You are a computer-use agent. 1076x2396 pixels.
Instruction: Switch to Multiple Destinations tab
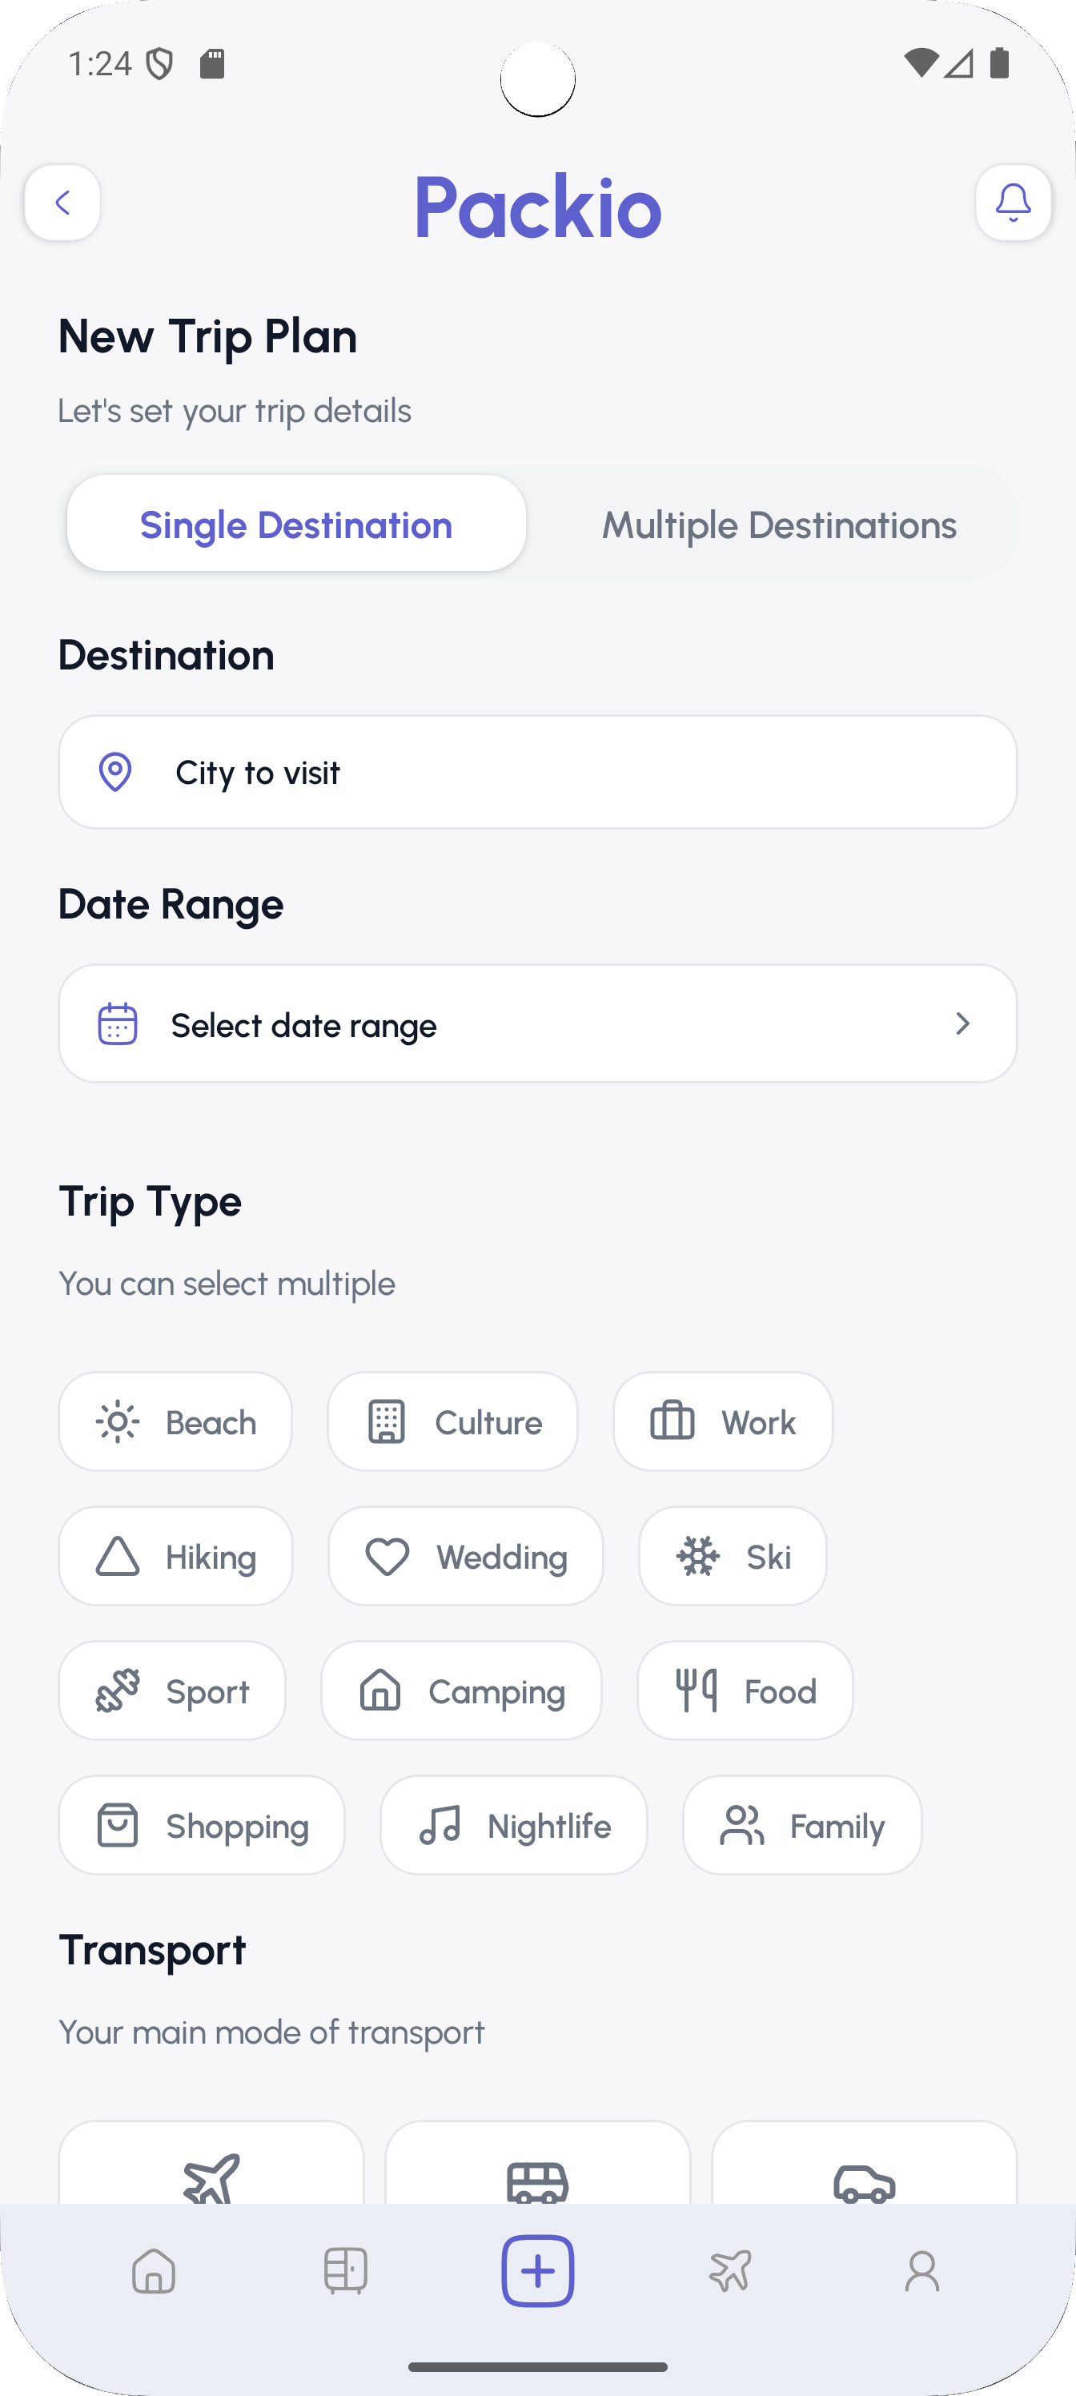click(x=778, y=525)
